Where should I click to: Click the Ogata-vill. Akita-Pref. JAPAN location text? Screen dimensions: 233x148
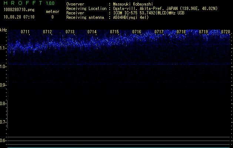point(165,9)
